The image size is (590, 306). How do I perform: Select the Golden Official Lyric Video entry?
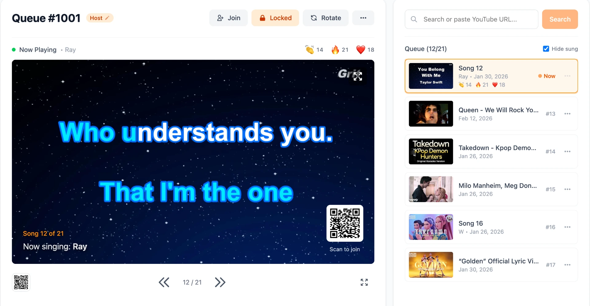point(491,265)
